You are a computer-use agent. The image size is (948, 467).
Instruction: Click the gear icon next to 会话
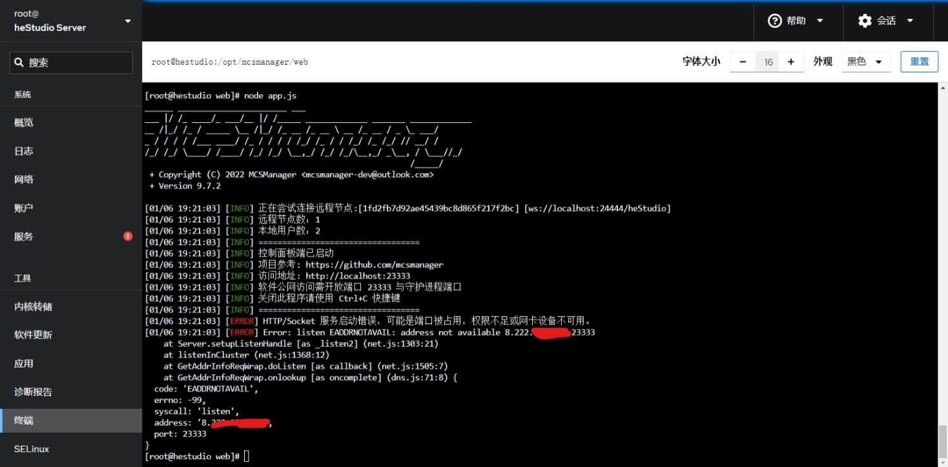click(x=865, y=21)
